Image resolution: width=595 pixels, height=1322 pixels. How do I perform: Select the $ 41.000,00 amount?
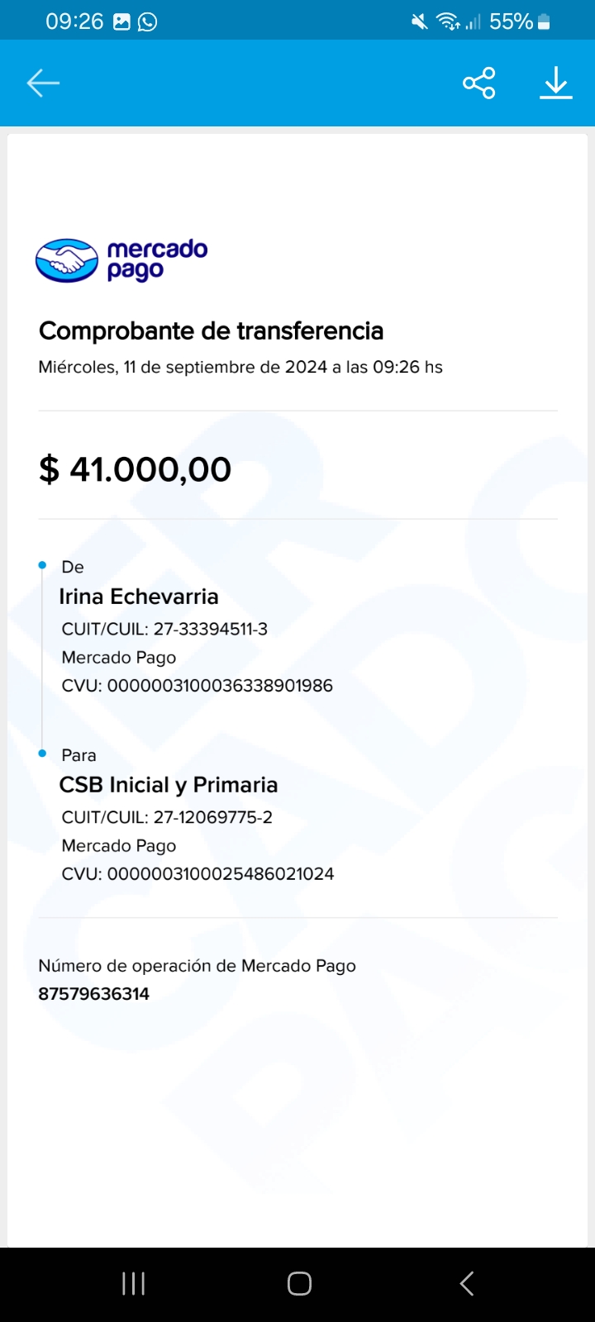pyautogui.click(x=135, y=469)
